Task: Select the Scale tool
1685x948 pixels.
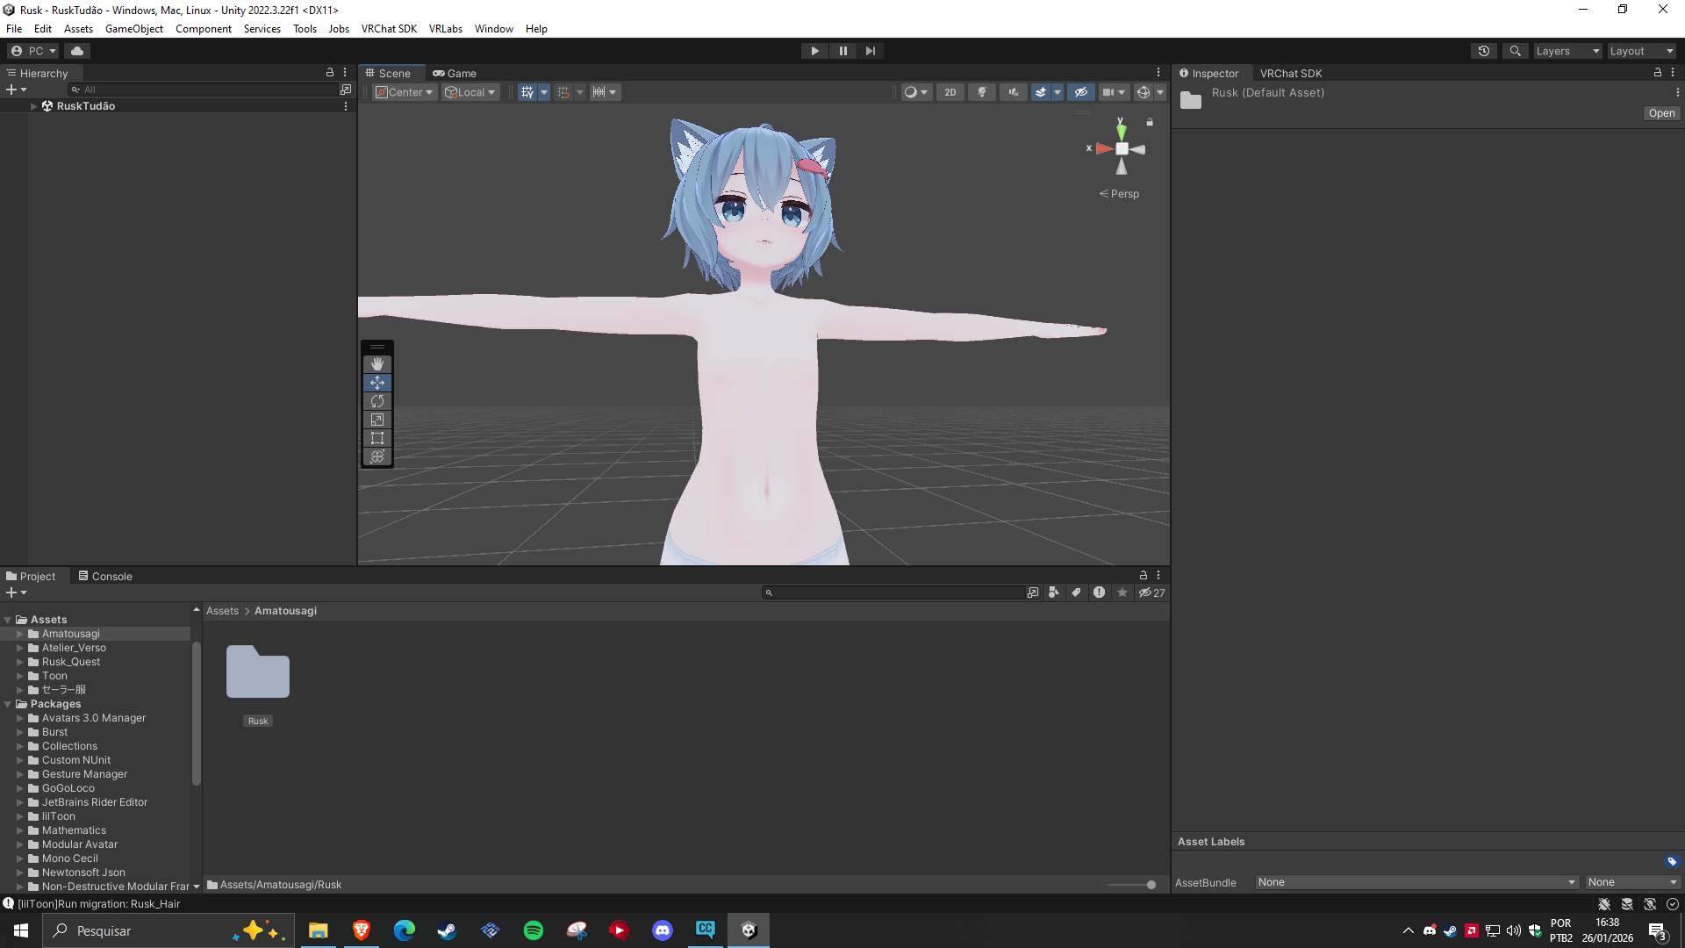Action: (x=377, y=420)
